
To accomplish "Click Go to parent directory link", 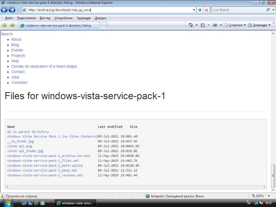I will point(28,132).
